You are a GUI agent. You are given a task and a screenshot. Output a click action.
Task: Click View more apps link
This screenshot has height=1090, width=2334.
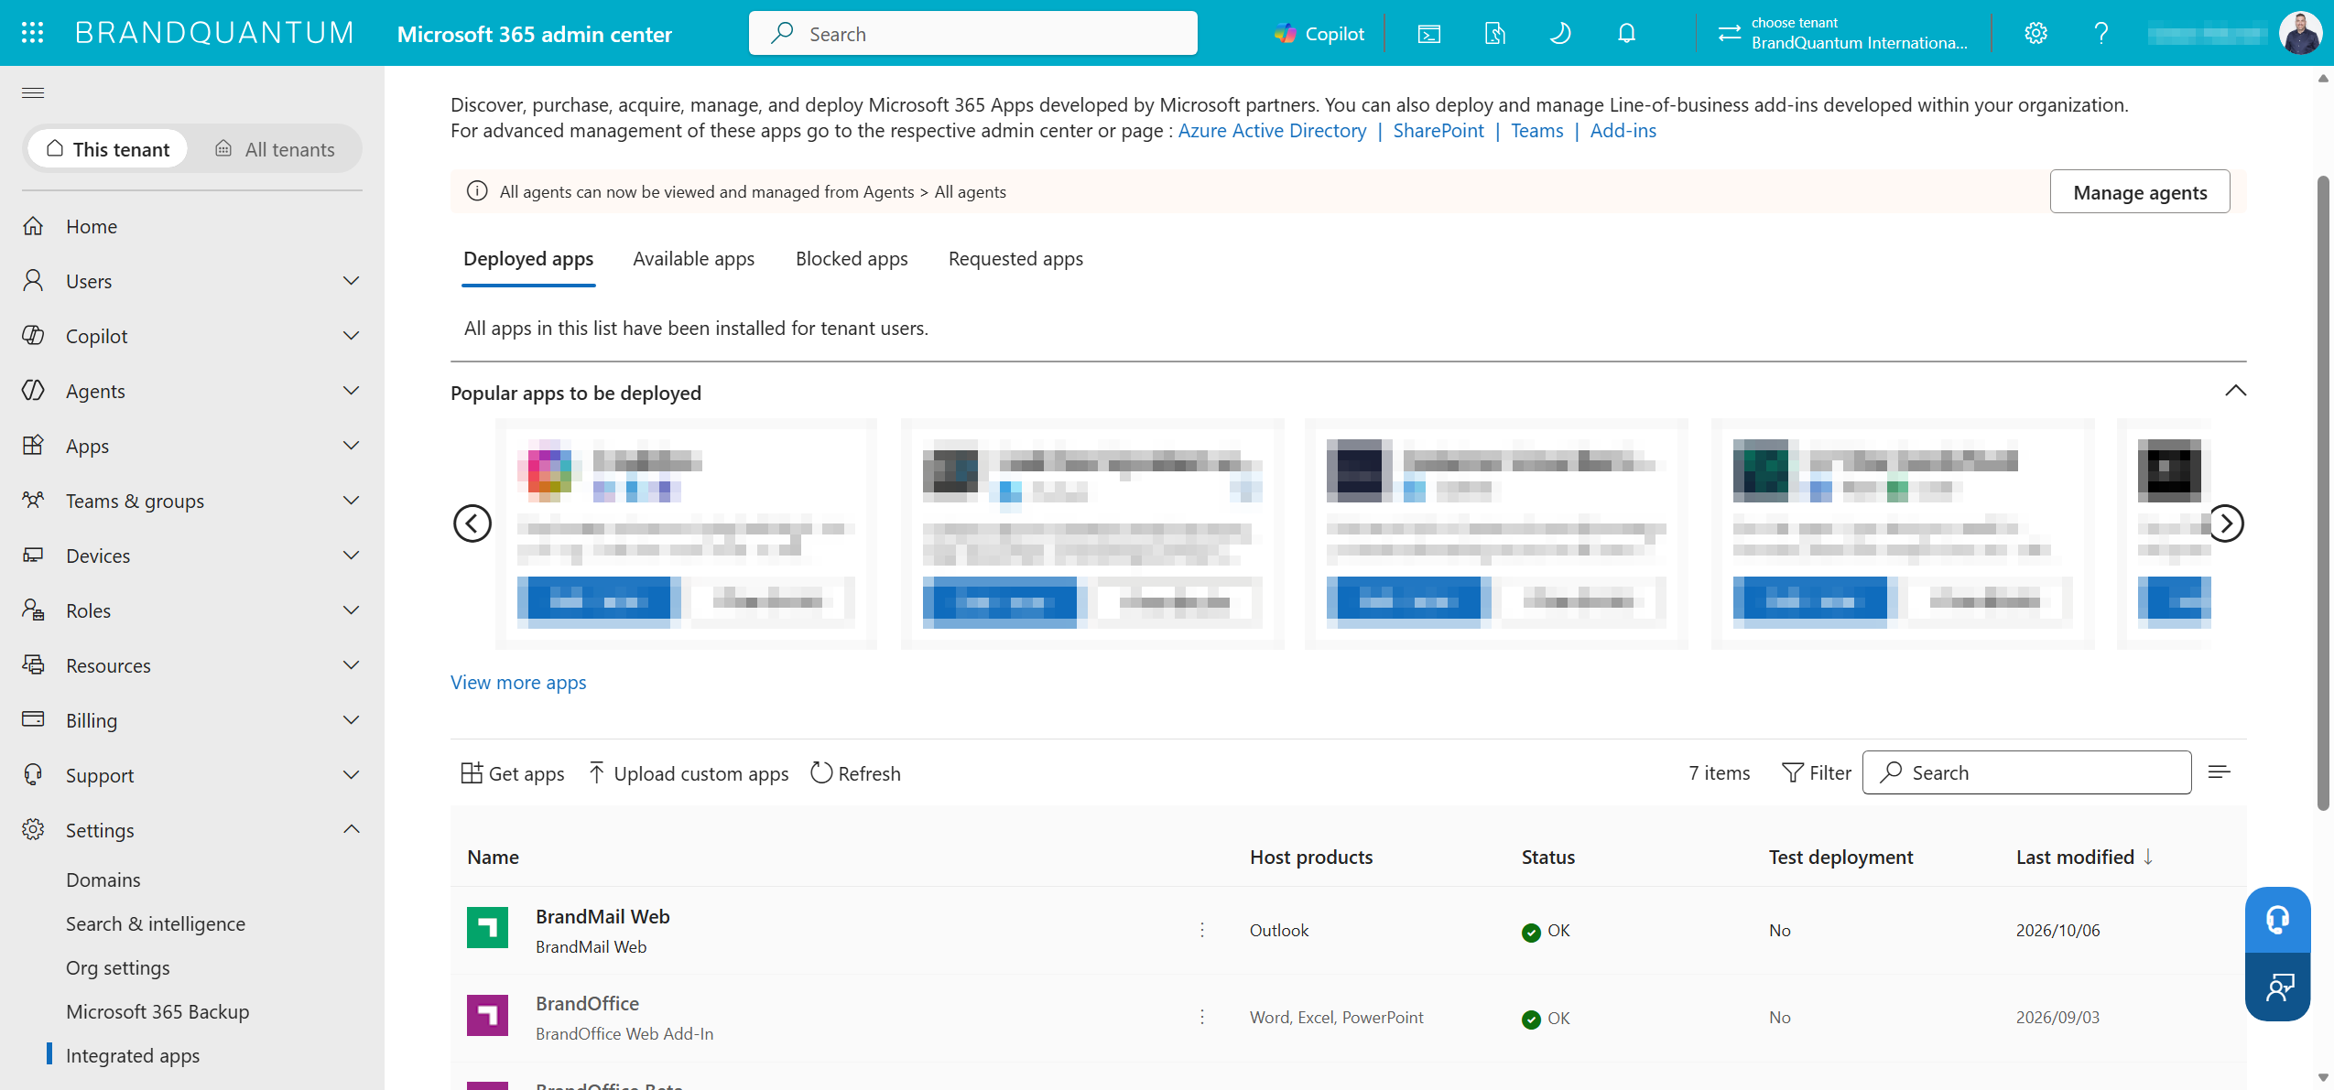518,683
